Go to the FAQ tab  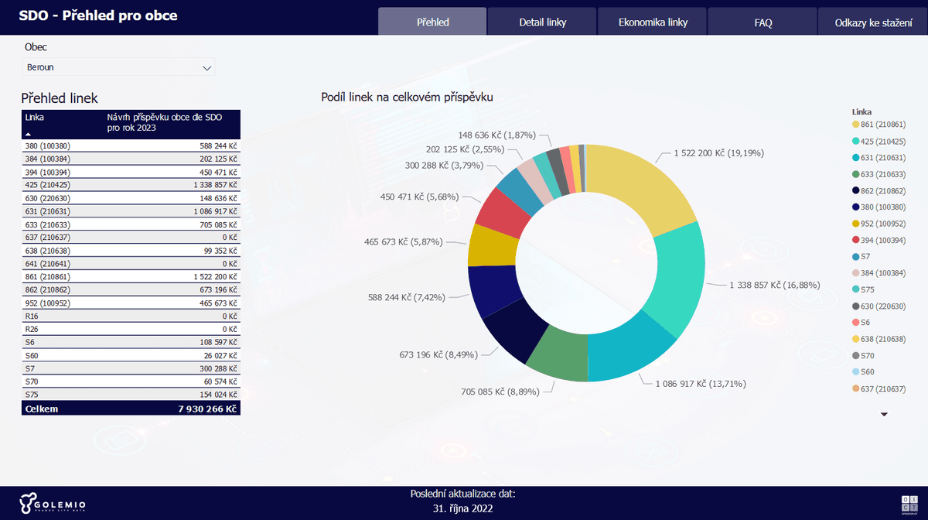763,22
